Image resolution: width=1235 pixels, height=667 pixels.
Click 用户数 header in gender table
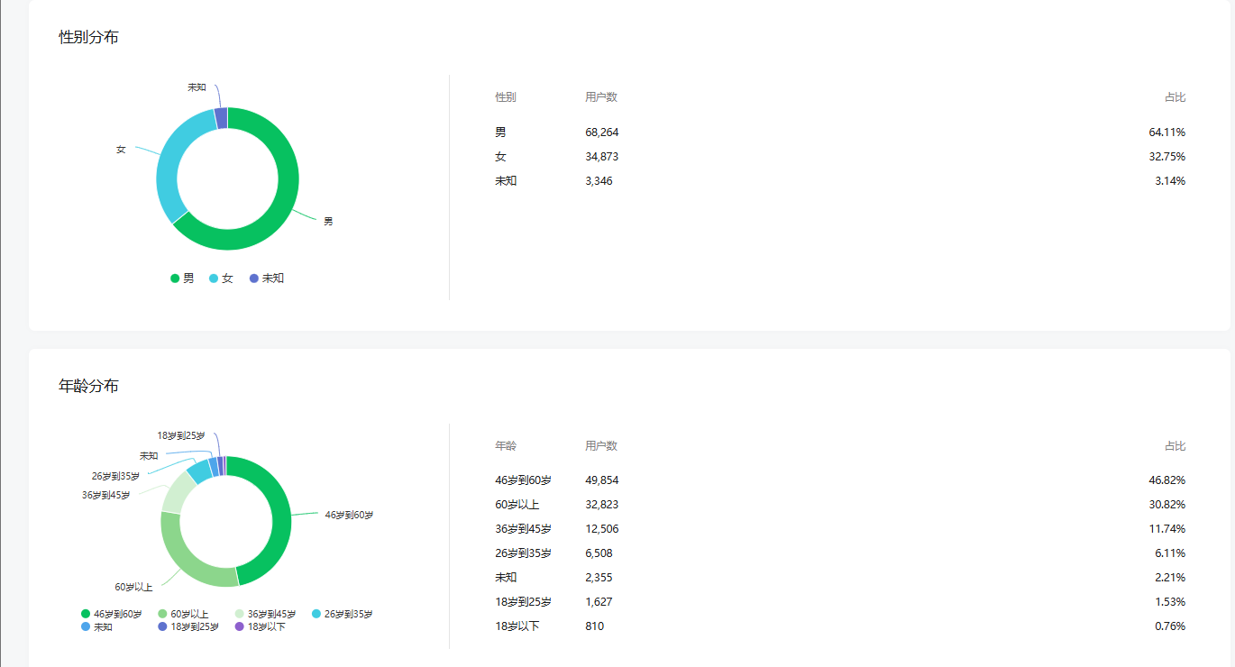[x=601, y=97]
